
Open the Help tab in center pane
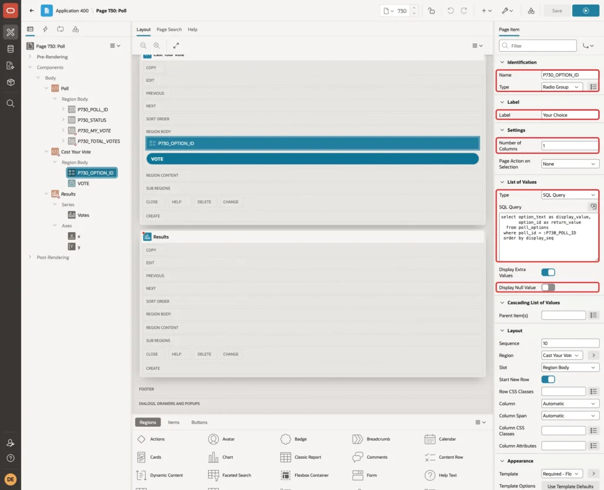192,29
